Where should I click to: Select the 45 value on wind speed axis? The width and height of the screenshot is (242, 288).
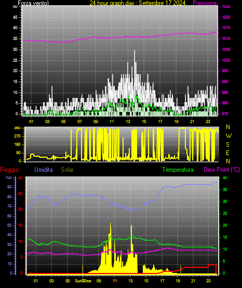pyautogui.click(x=15, y=17)
